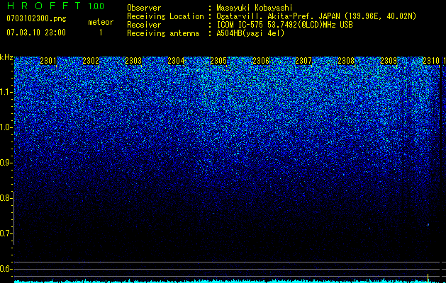Select the Ogata-vill. Akita-Pref. JAPAN location text
446x283 pixels.
pyautogui.click(x=316, y=16)
